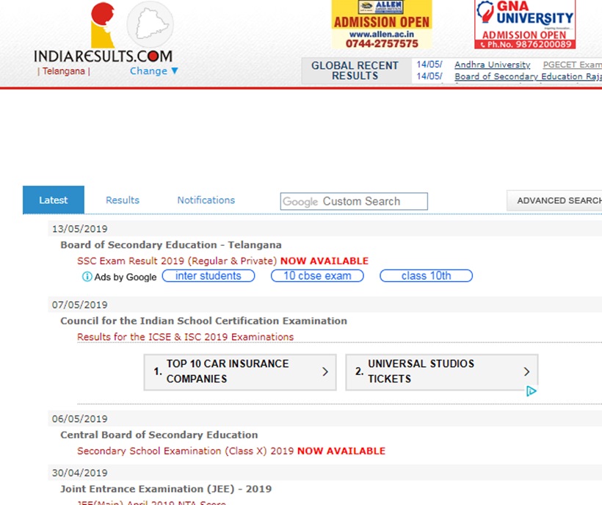Image resolution: width=602 pixels, height=505 pixels.
Task: Click the IndiaResults.com logo
Action: coord(103,33)
